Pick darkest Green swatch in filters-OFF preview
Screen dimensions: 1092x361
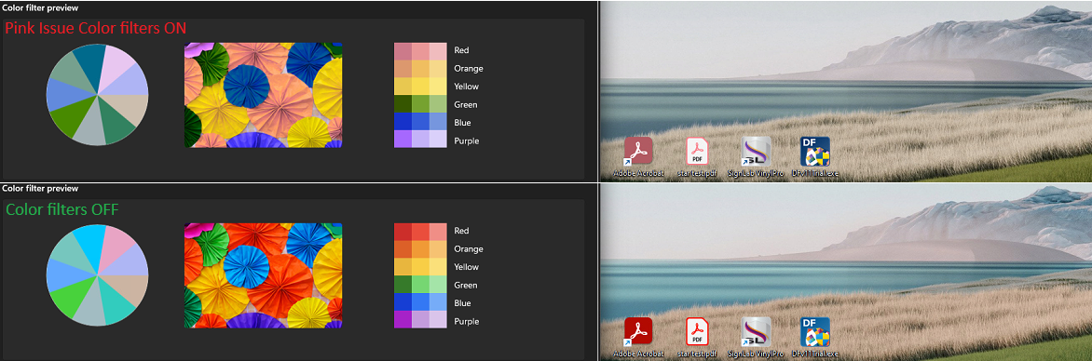click(x=403, y=286)
